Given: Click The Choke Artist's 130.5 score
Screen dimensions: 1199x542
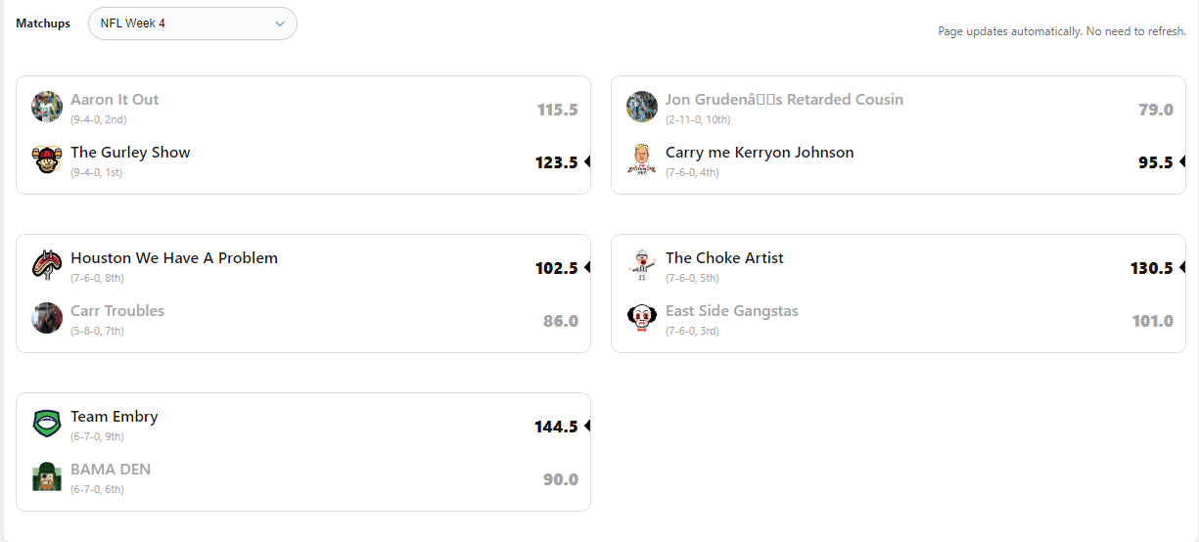Looking at the screenshot, I should pyautogui.click(x=1151, y=268).
